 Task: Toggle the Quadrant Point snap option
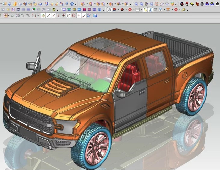pos(74,16)
